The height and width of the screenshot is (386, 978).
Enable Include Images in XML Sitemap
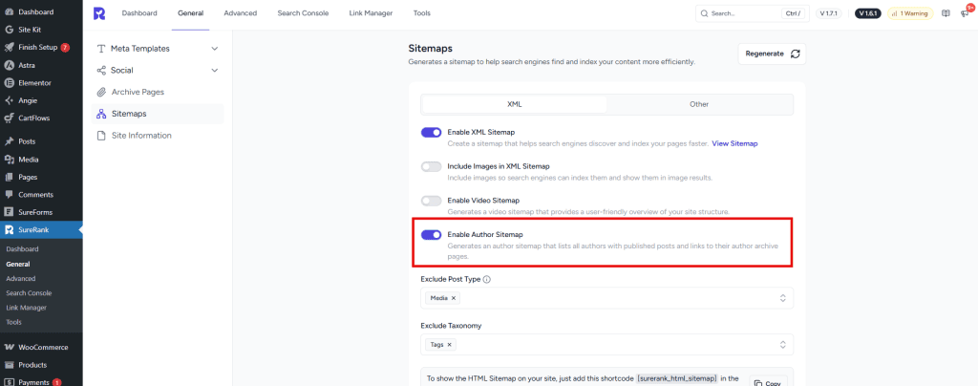[x=431, y=166]
